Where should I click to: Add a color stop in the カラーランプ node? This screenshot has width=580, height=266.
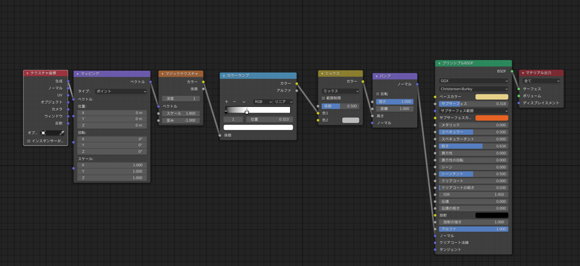click(x=226, y=102)
